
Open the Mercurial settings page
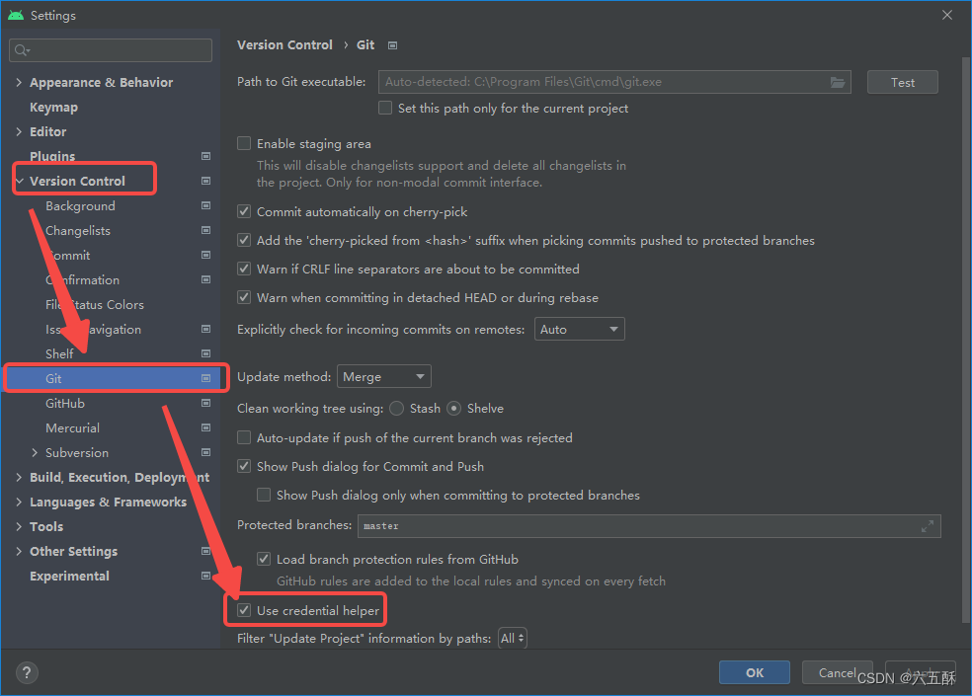72,427
